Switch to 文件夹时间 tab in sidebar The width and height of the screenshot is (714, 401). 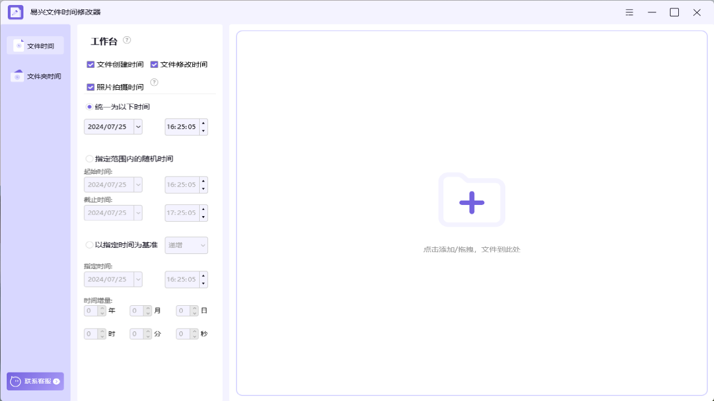[35, 76]
